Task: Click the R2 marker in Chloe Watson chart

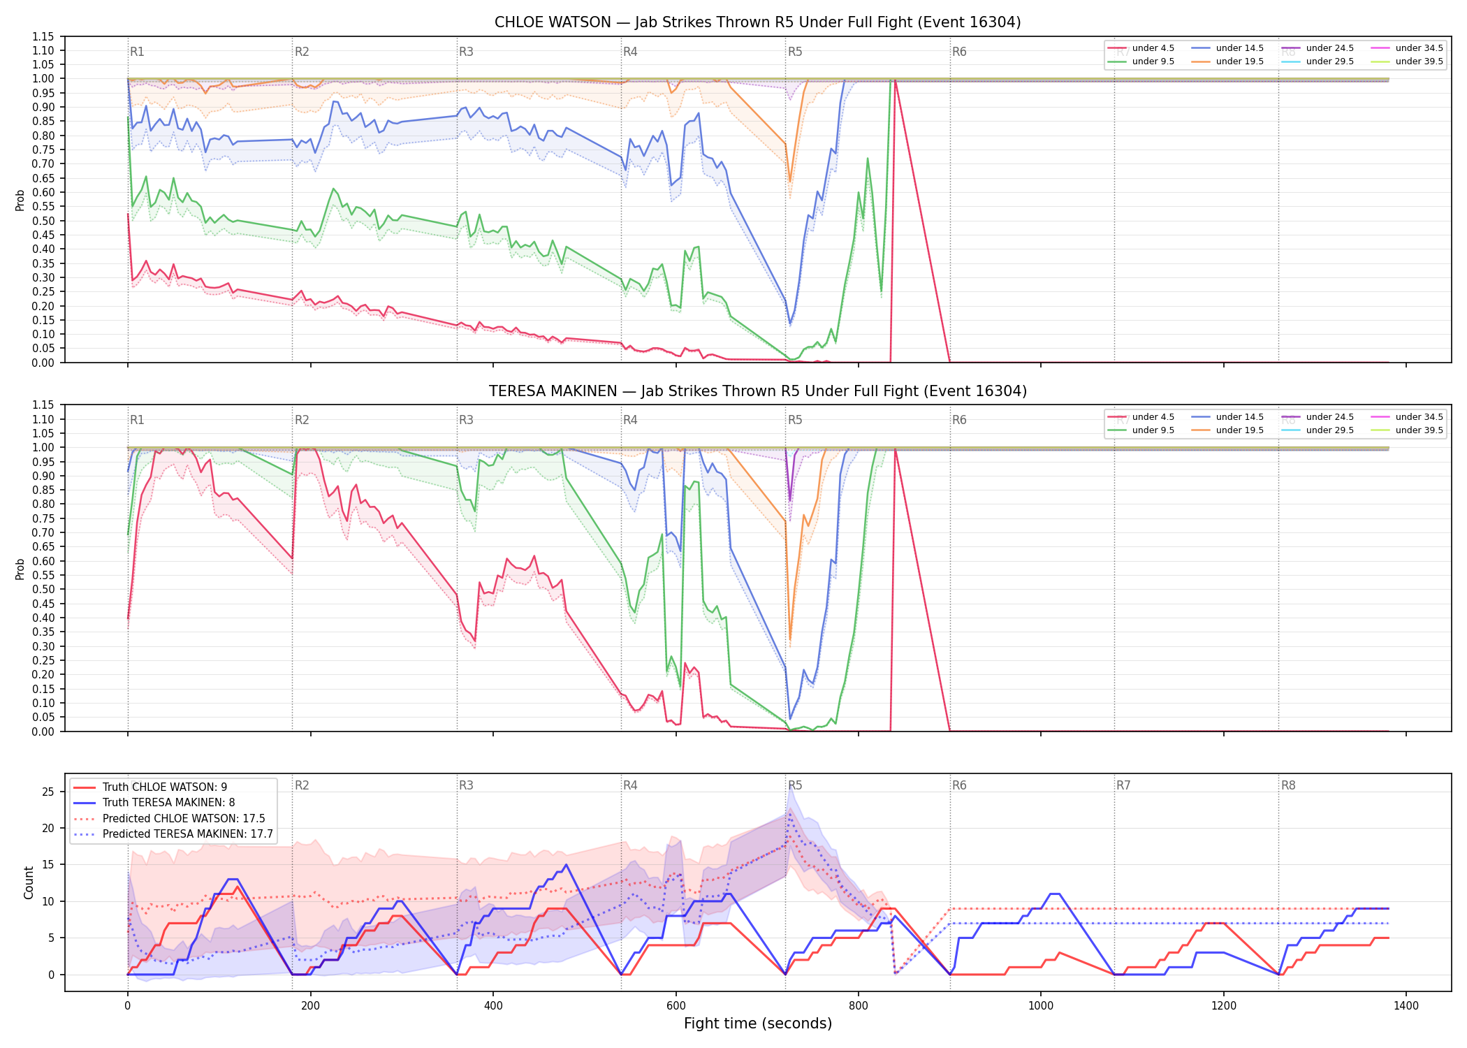Action: (302, 52)
